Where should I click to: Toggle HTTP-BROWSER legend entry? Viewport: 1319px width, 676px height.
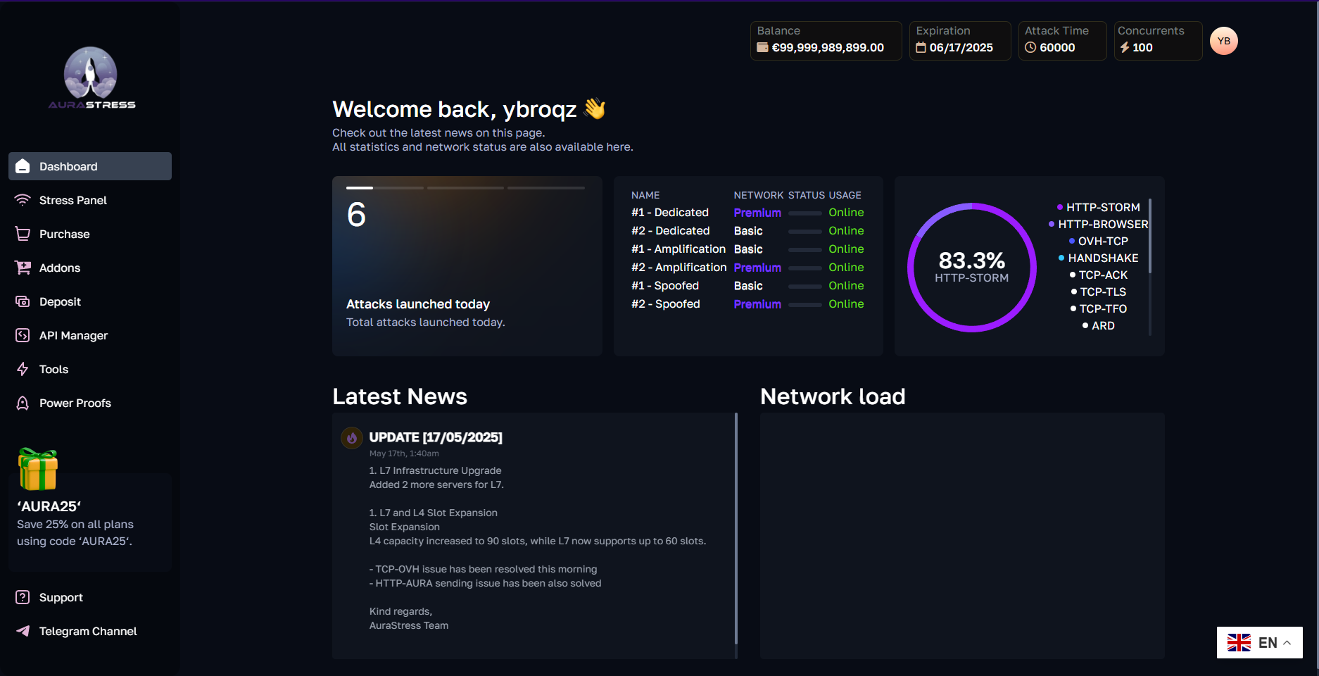point(1098,224)
